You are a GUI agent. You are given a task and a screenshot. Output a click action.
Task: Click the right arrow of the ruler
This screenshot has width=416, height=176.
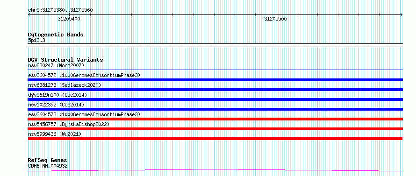tap(402, 15)
